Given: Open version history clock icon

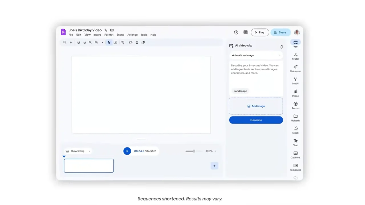Looking at the screenshot, I should click(236, 32).
